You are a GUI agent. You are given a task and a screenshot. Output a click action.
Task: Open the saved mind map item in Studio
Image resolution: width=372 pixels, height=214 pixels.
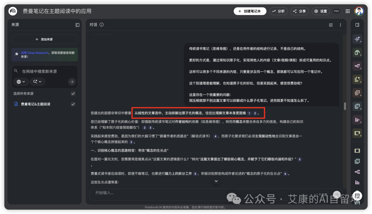pyautogui.click(x=357, y=172)
